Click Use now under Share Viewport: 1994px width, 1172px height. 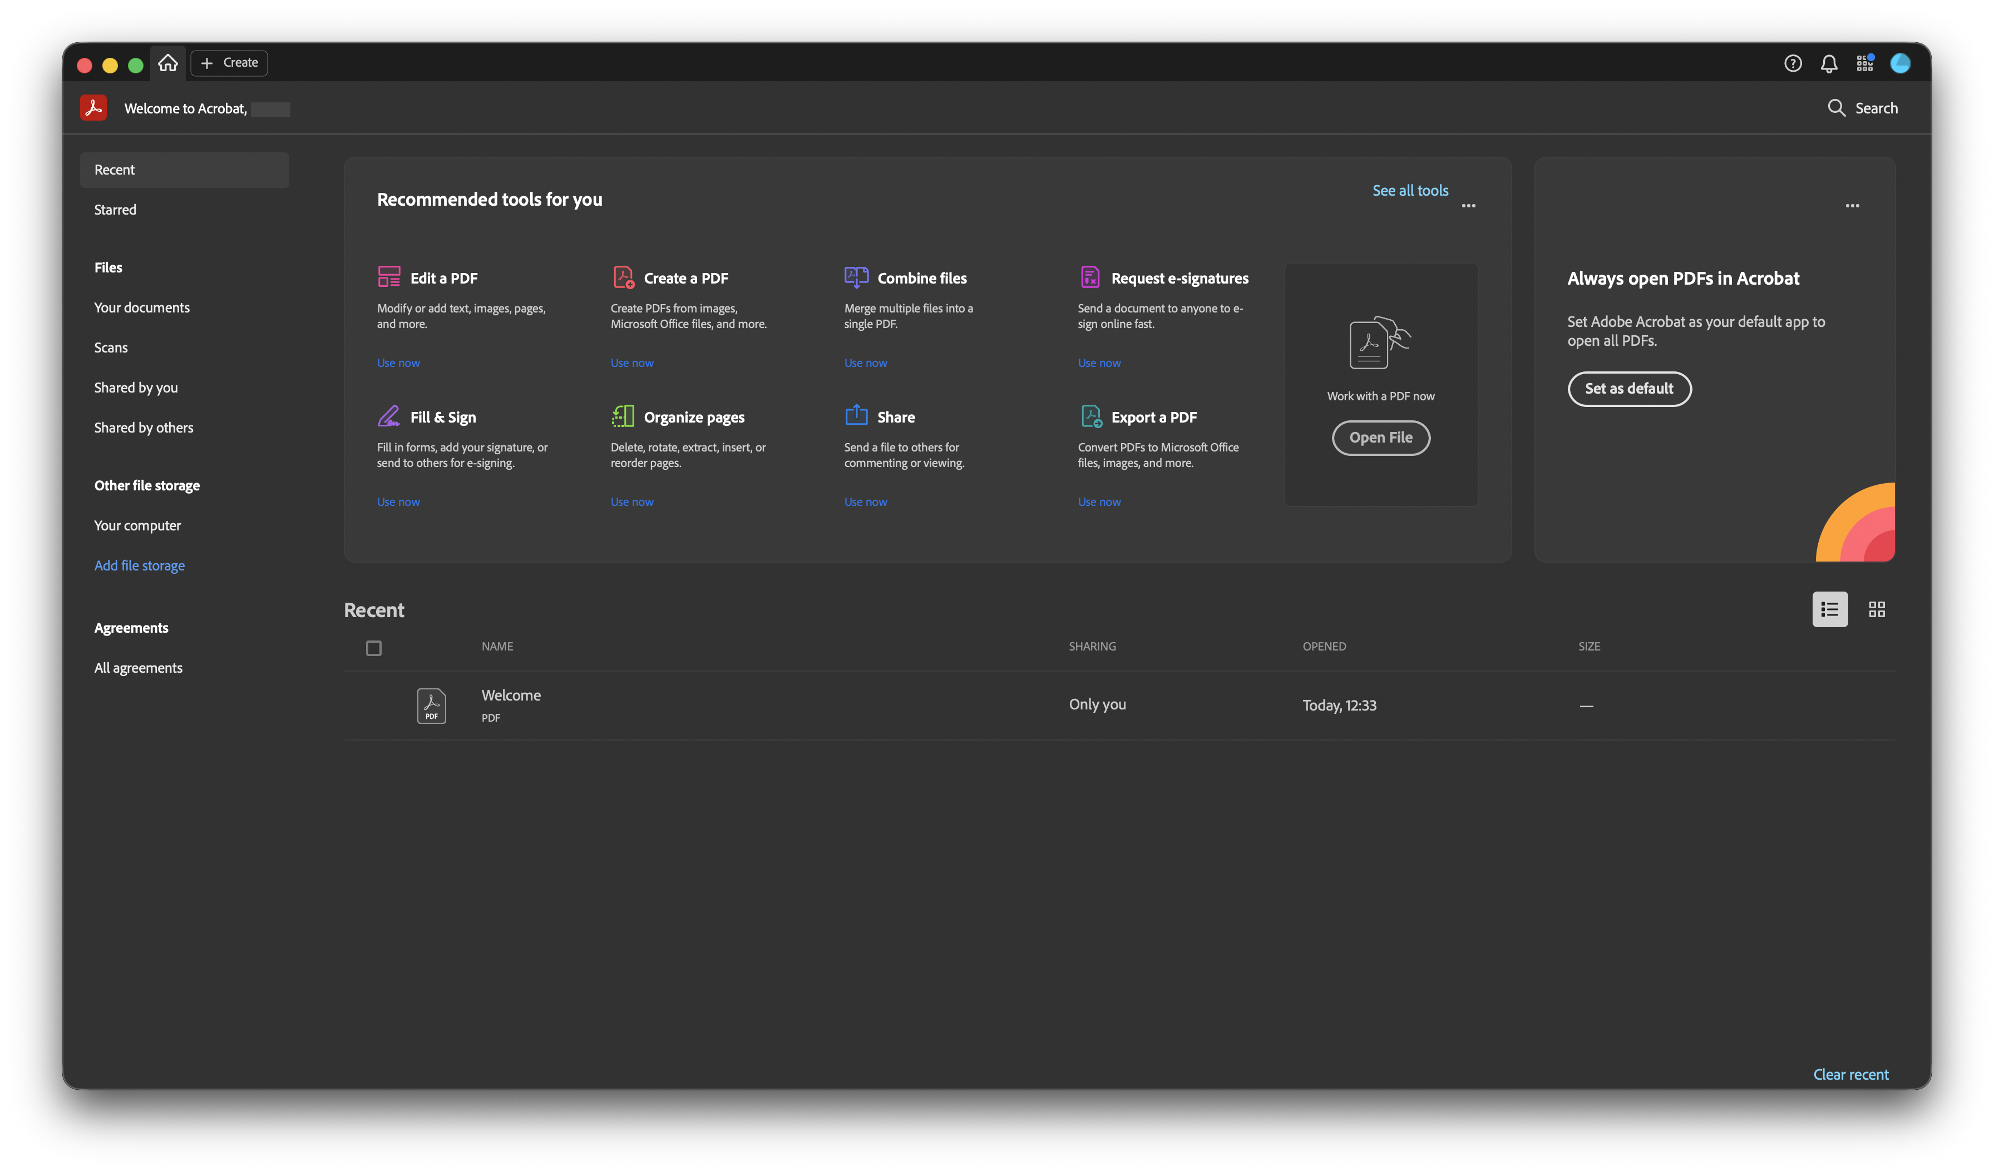(x=865, y=502)
